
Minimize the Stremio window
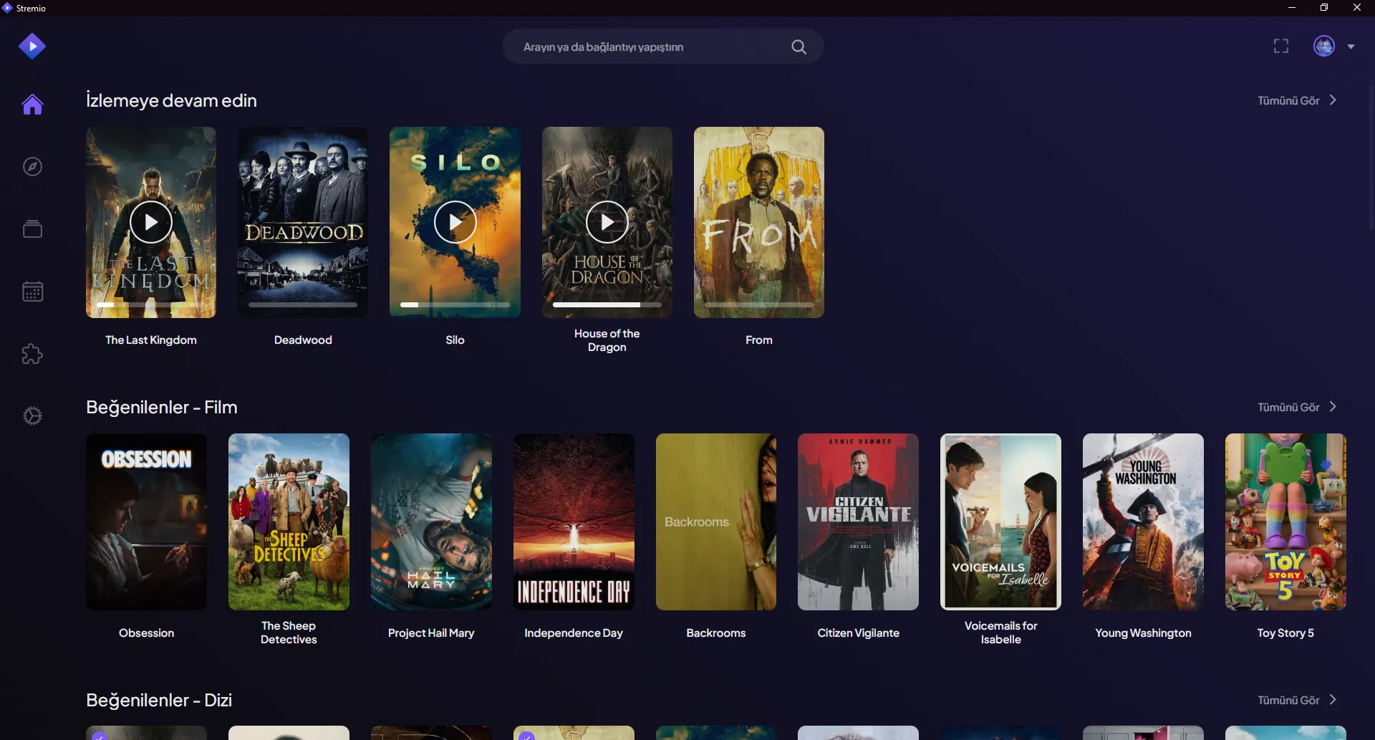1292,8
